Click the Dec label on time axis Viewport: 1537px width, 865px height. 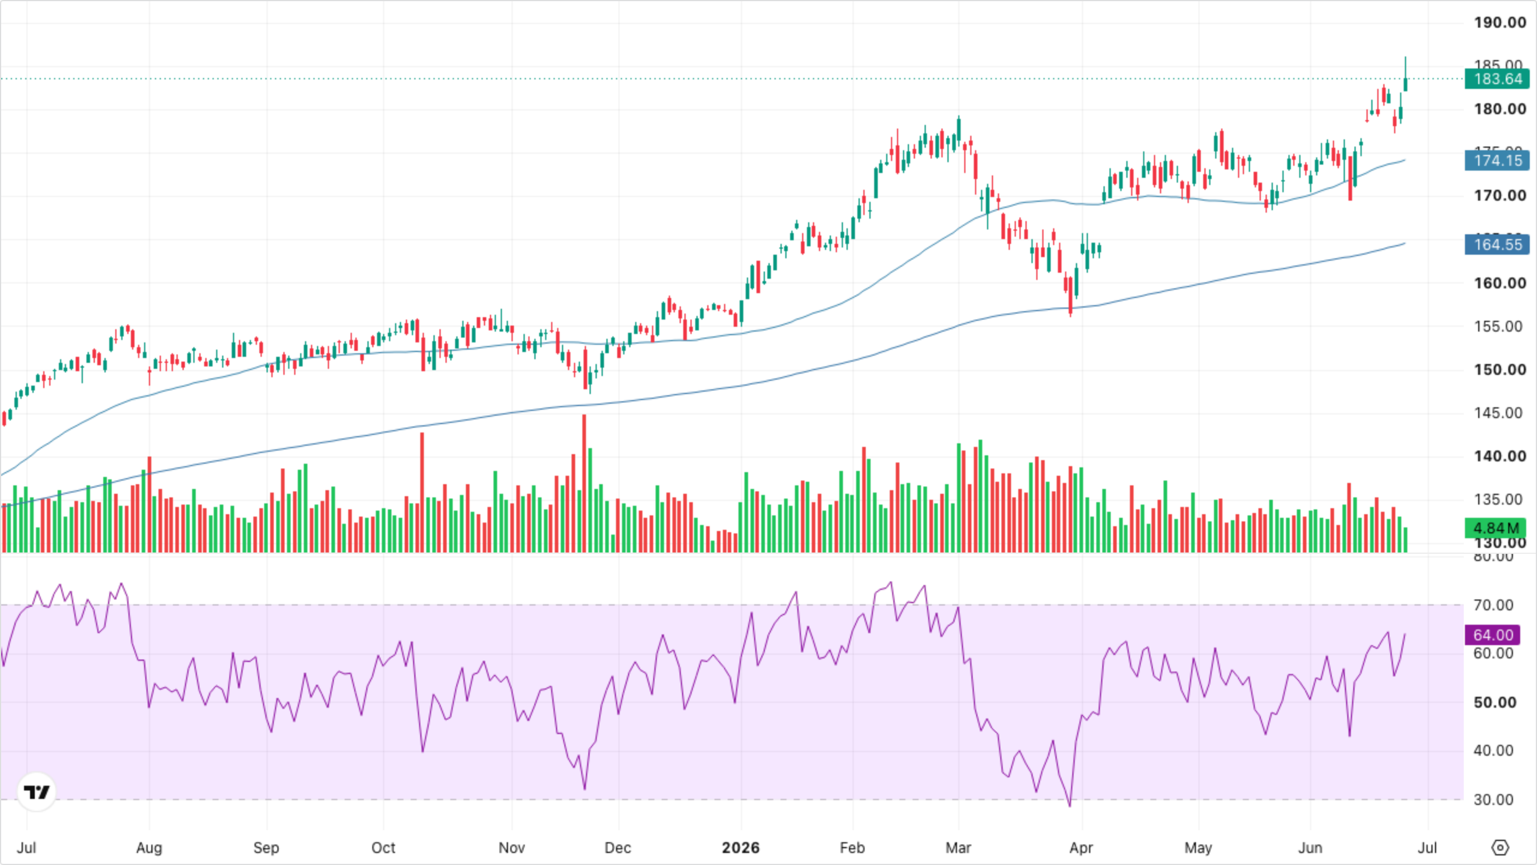point(618,848)
